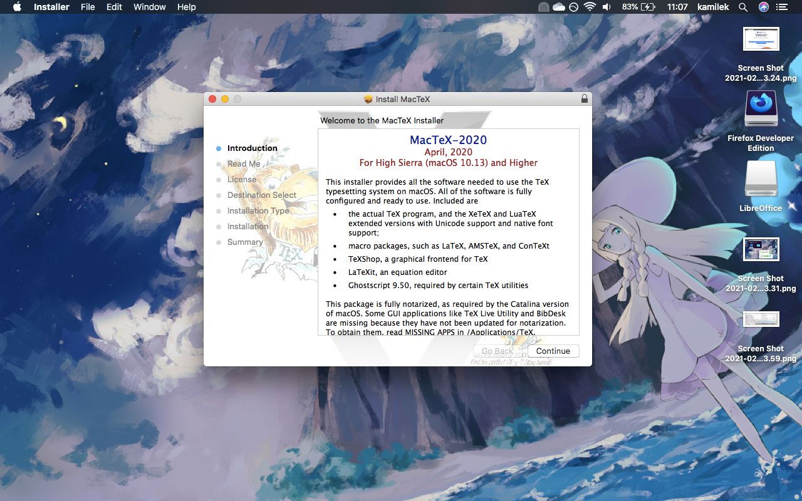Click the Install MacTeX window title

403,99
